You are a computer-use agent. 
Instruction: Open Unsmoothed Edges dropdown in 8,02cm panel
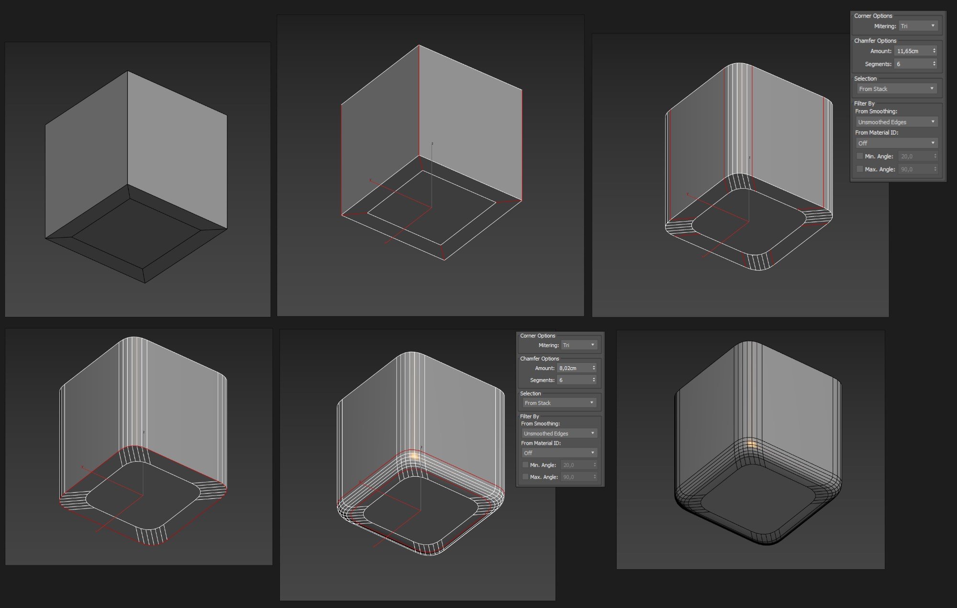point(559,433)
